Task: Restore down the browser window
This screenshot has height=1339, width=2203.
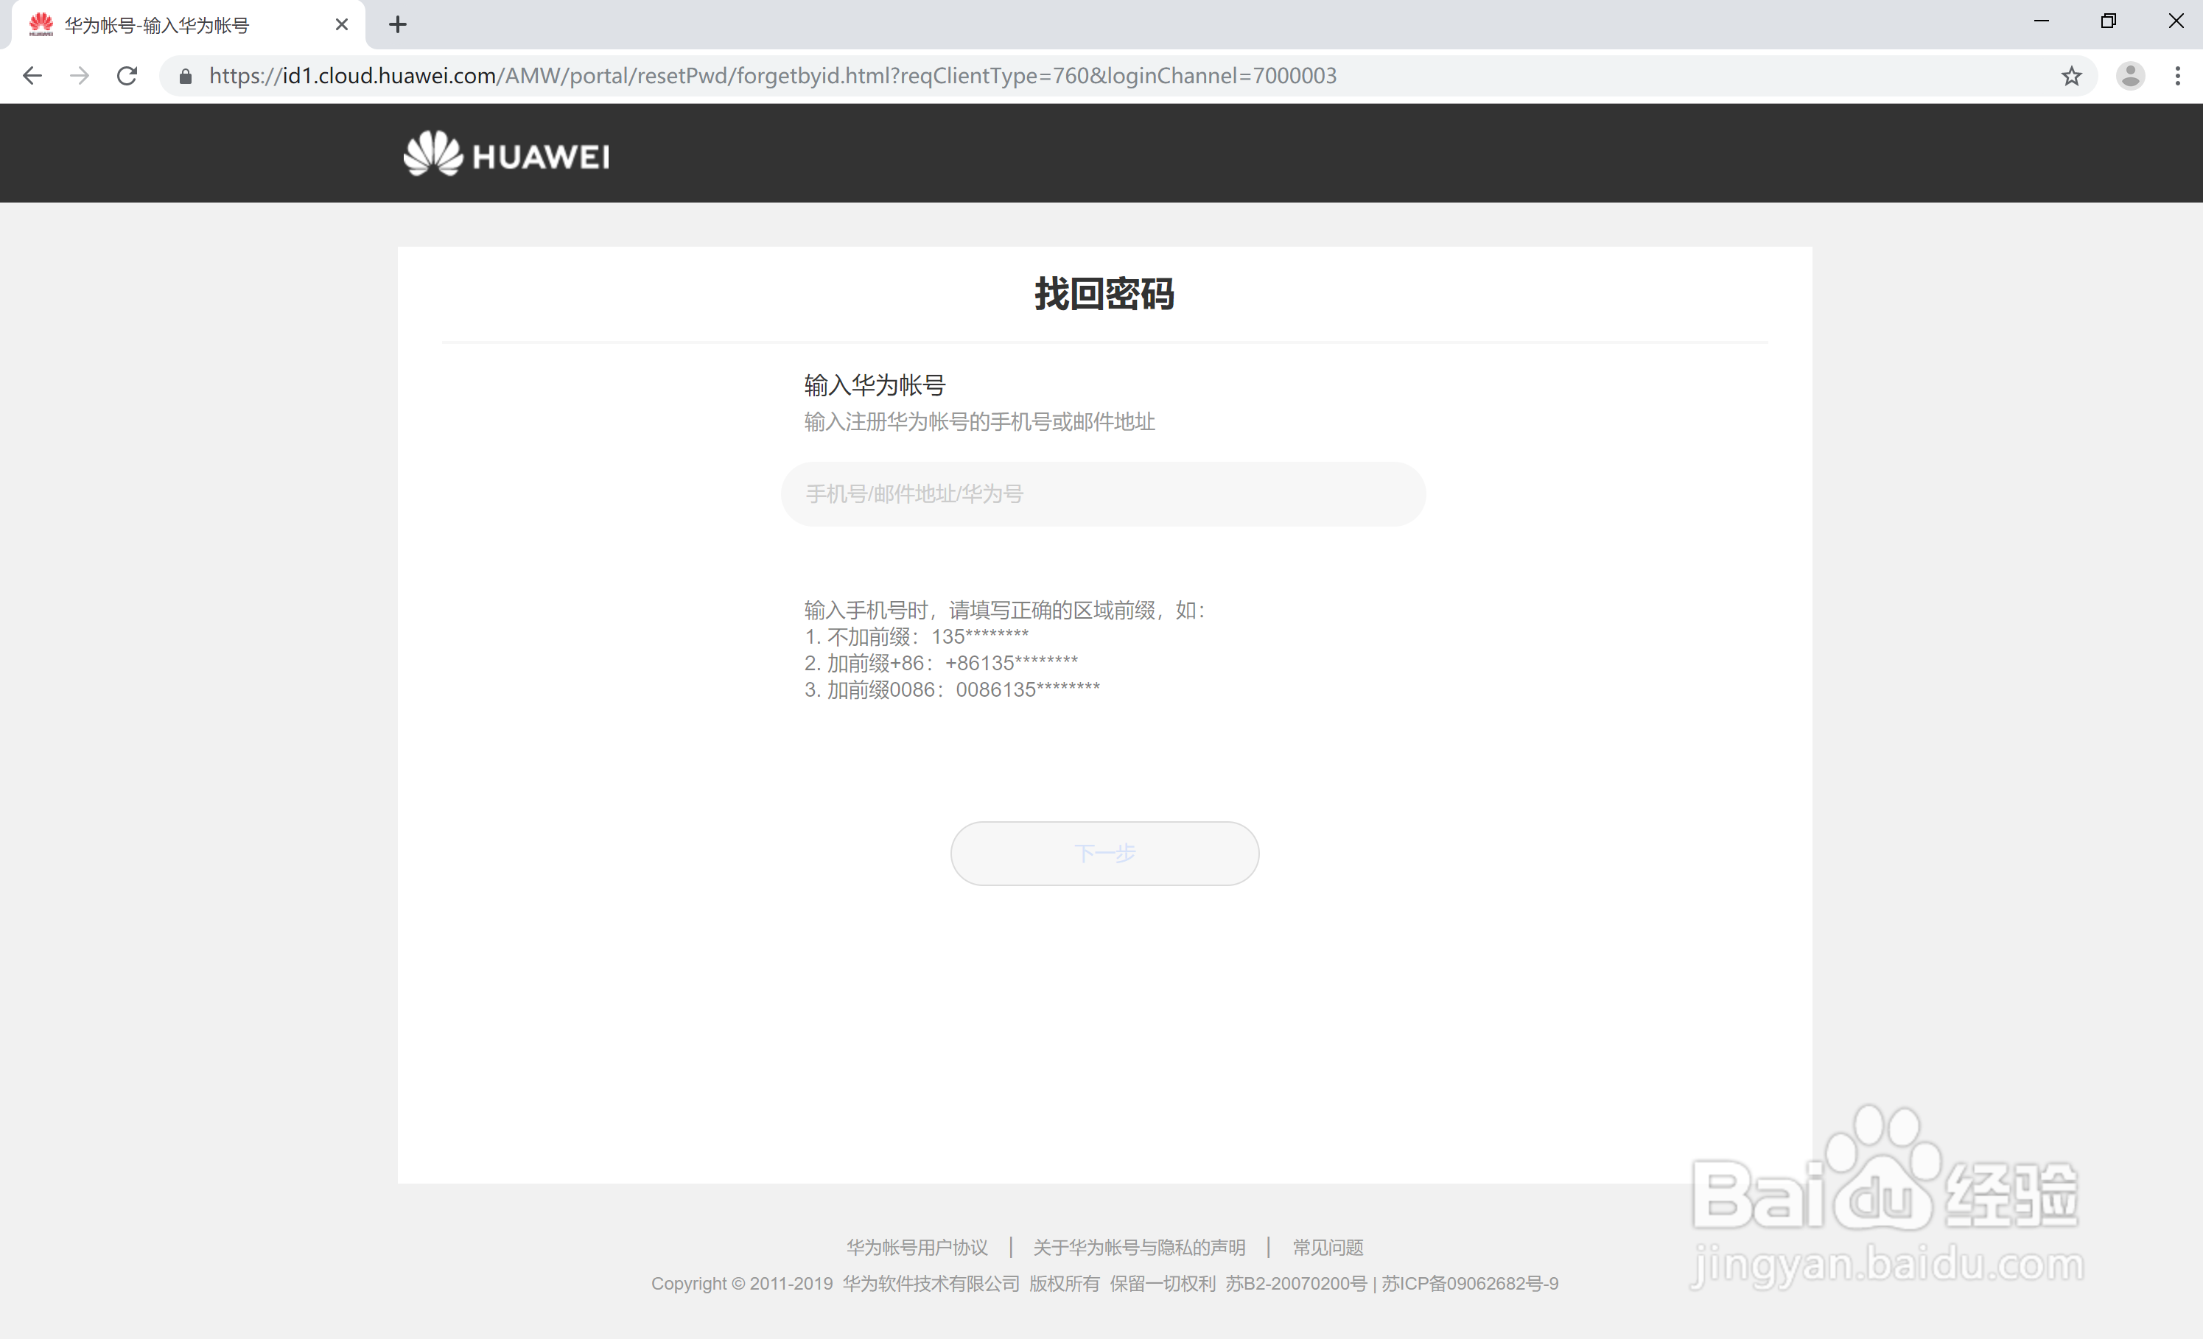Action: [x=2108, y=21]
